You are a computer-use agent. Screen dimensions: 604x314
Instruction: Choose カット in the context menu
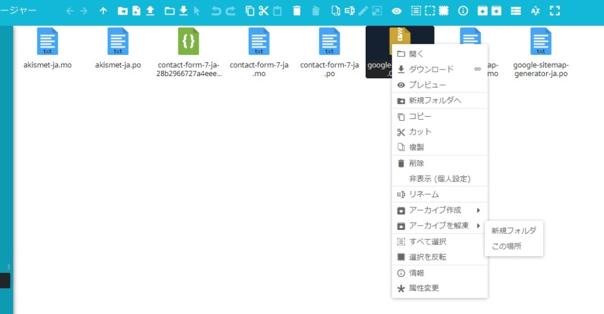coord(439,132)
